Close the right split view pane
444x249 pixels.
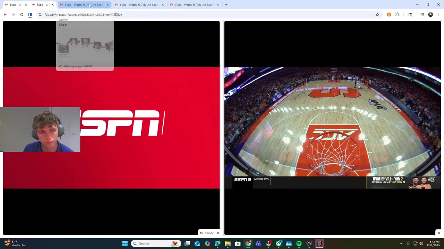tap(439, 233)
